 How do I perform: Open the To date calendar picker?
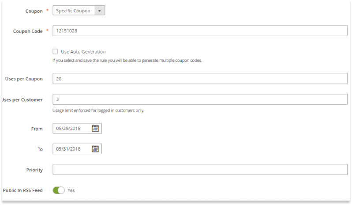[x=95, y=149]
